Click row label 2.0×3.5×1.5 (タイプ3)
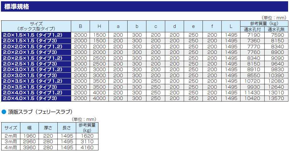Viewport: 290px width, 152px height. [x=36, y=87]
